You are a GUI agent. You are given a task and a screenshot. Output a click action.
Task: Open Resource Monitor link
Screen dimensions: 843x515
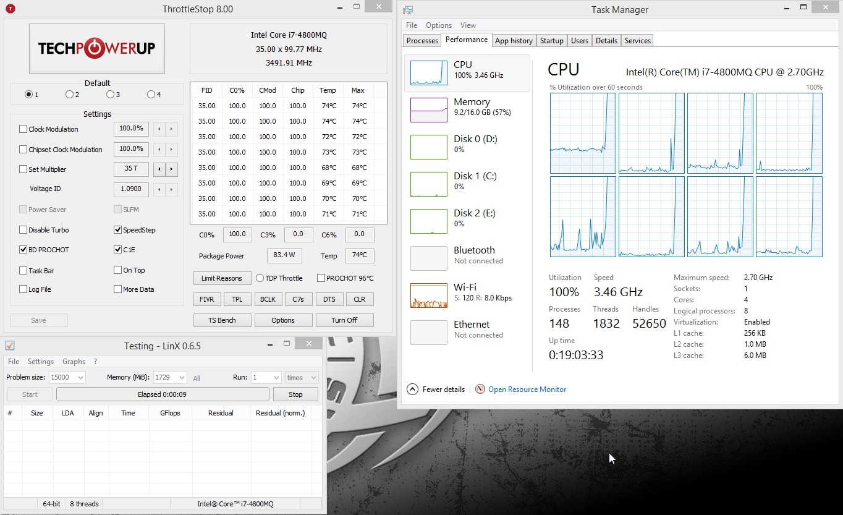[x=527, y=389]
